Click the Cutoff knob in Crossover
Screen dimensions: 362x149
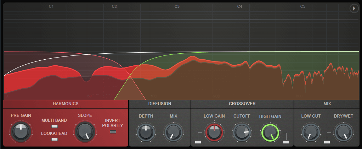pyautogui.click(x=242, y=132)
